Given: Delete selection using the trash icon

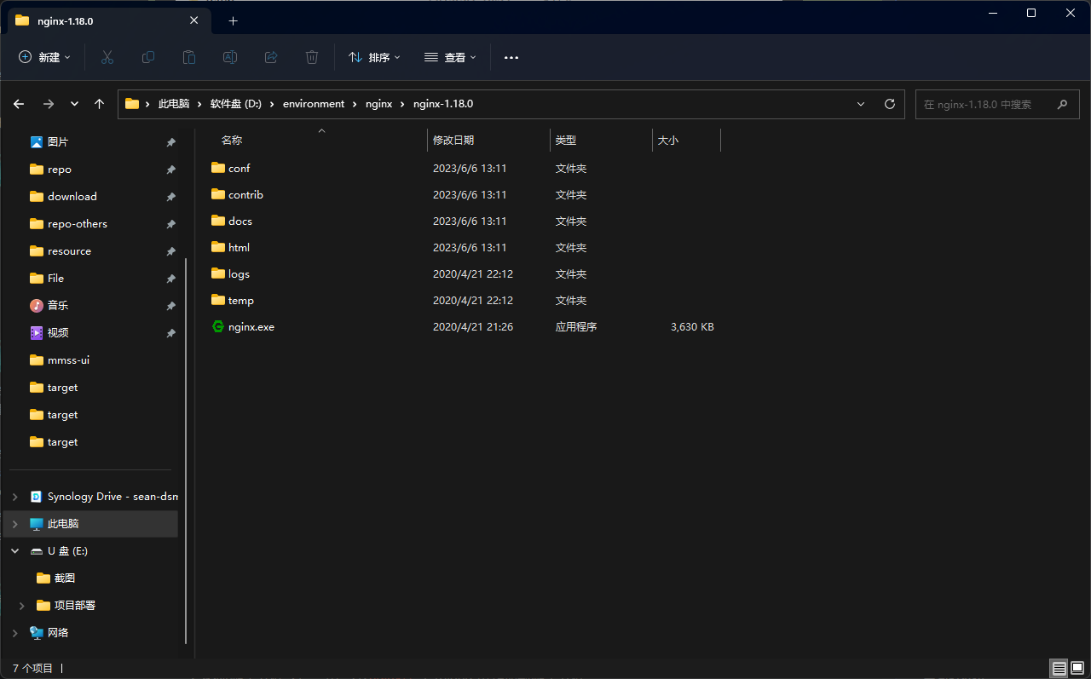Looking at the screenshot, I should pyautogui.click(x=311, y=57).
